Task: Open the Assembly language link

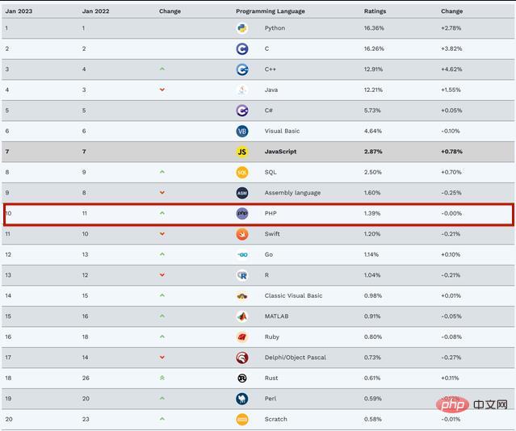Action: click(292, 193)
